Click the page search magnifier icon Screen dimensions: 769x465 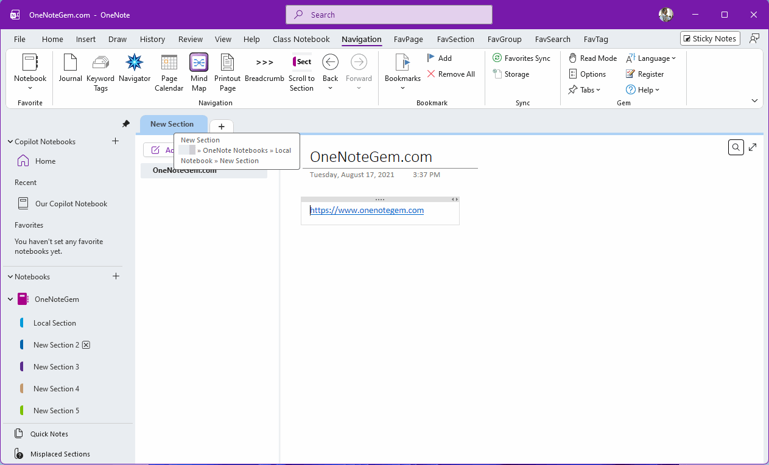point(736,147)
